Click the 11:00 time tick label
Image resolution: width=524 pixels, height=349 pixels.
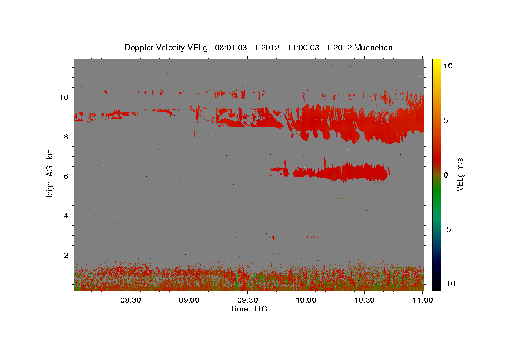click(423, 300)
